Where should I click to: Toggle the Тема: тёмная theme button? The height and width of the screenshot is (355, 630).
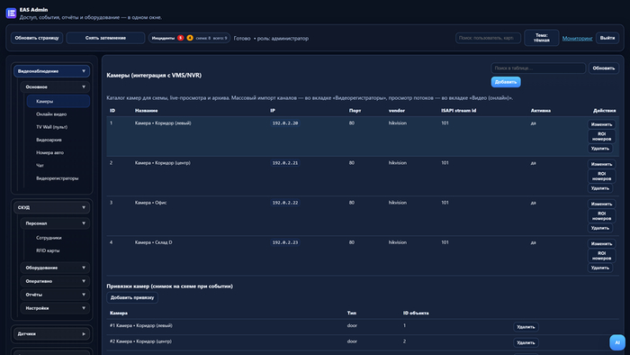click(541, 38)
